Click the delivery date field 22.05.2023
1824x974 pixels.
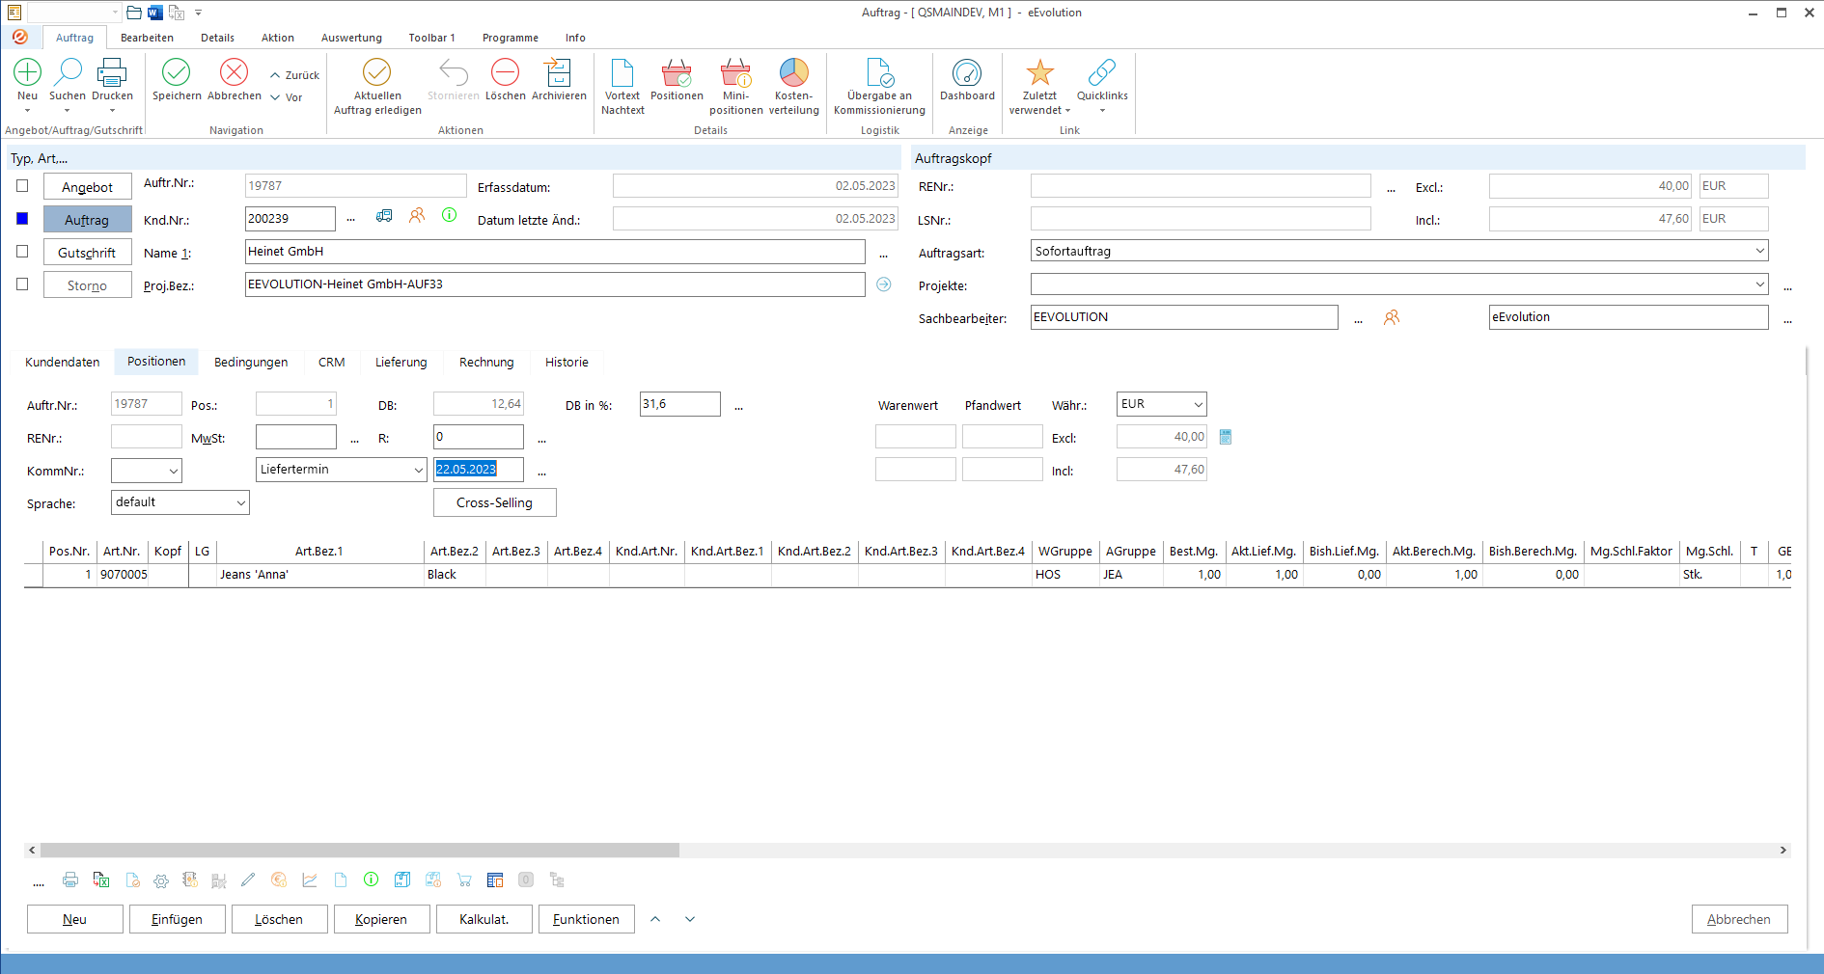(x=479, y=470)
